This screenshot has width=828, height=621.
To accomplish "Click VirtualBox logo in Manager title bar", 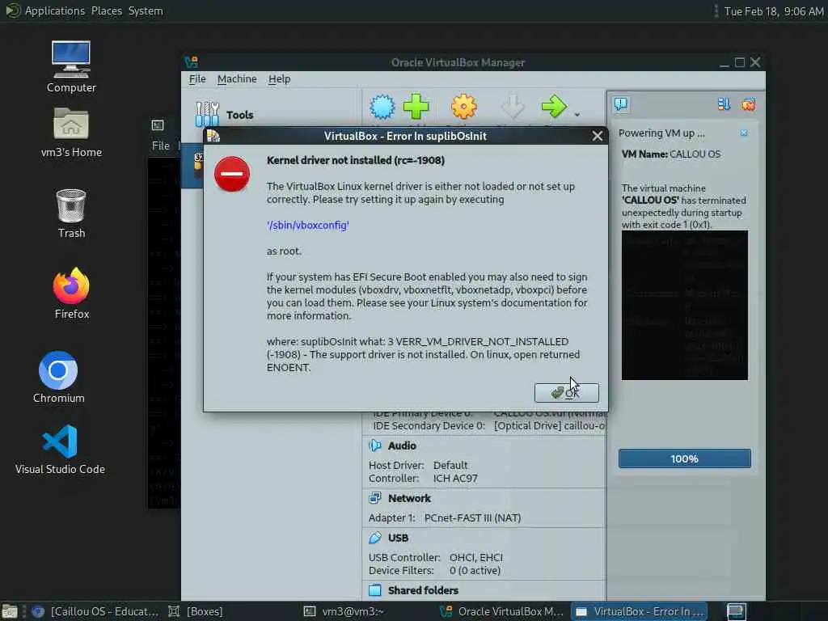I will (x=191, y=62).
